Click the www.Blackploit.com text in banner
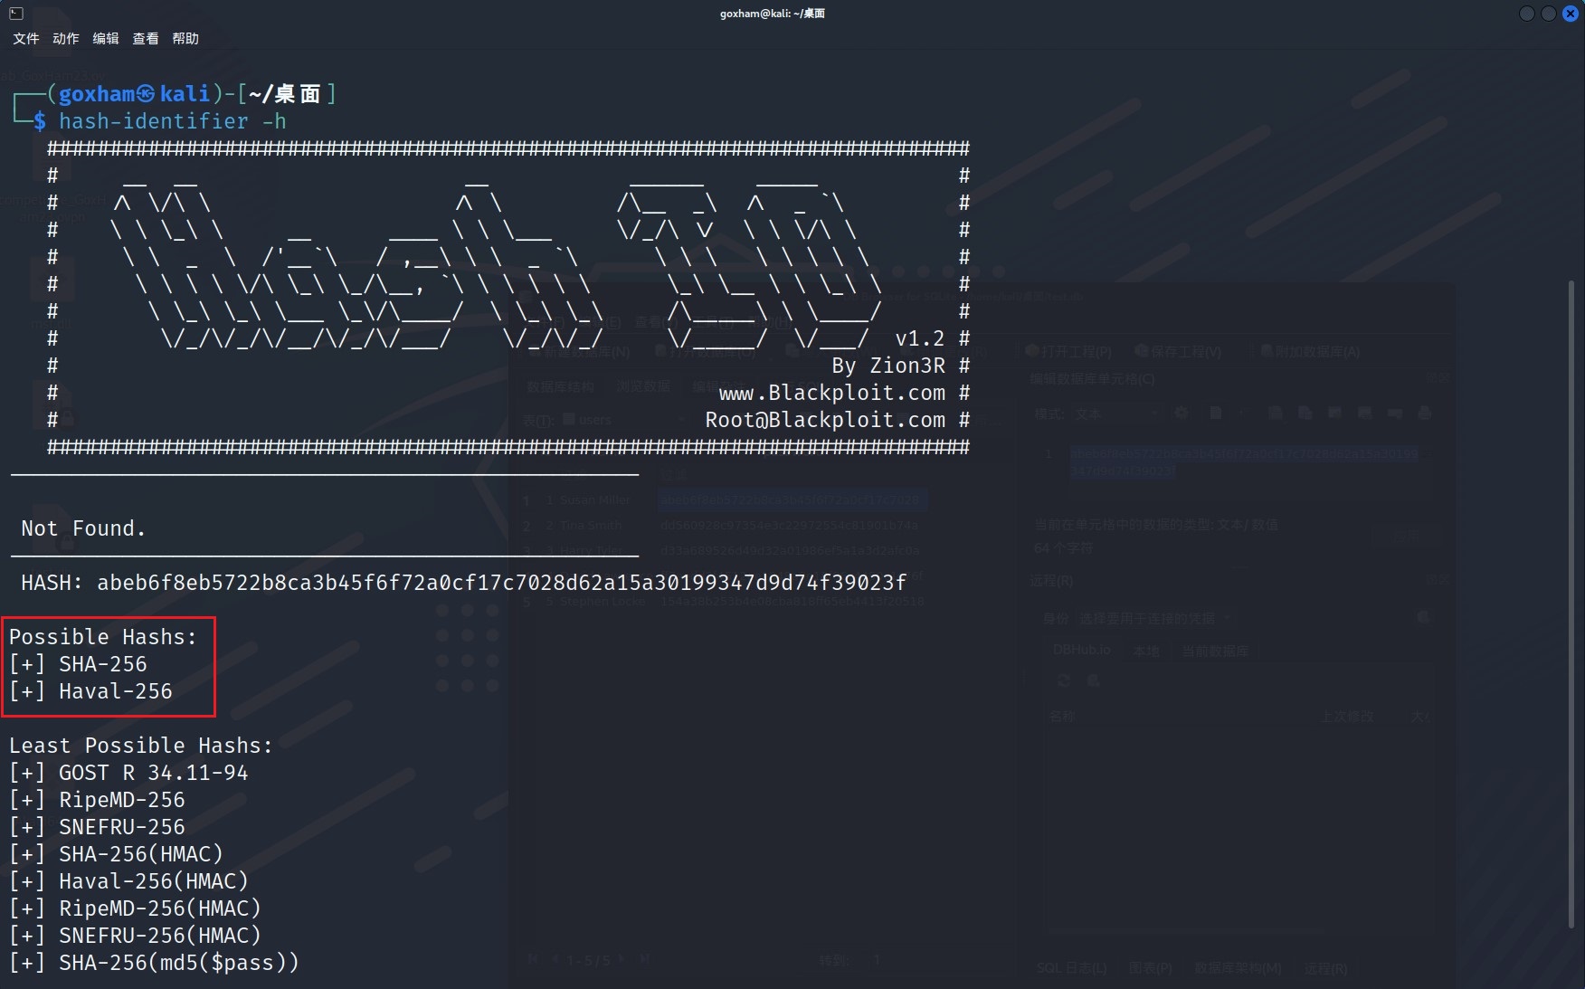This screenshot has width=1585, height=989. (x=832, y=393)
